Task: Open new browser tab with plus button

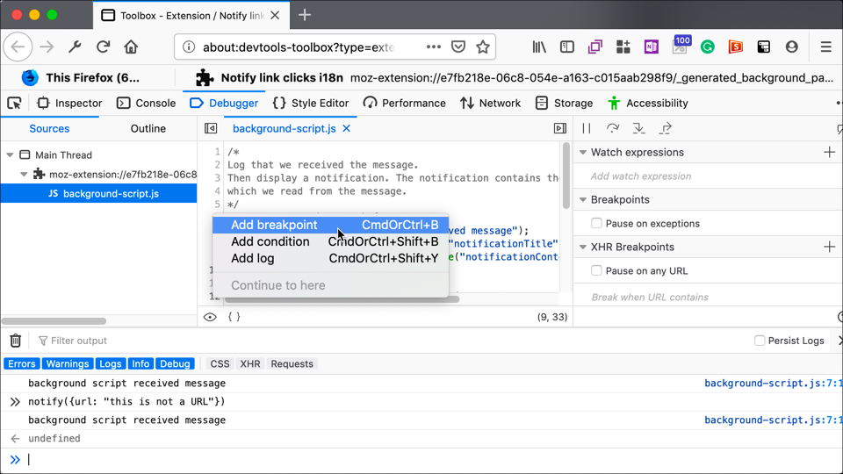Action: click(305, 15)
